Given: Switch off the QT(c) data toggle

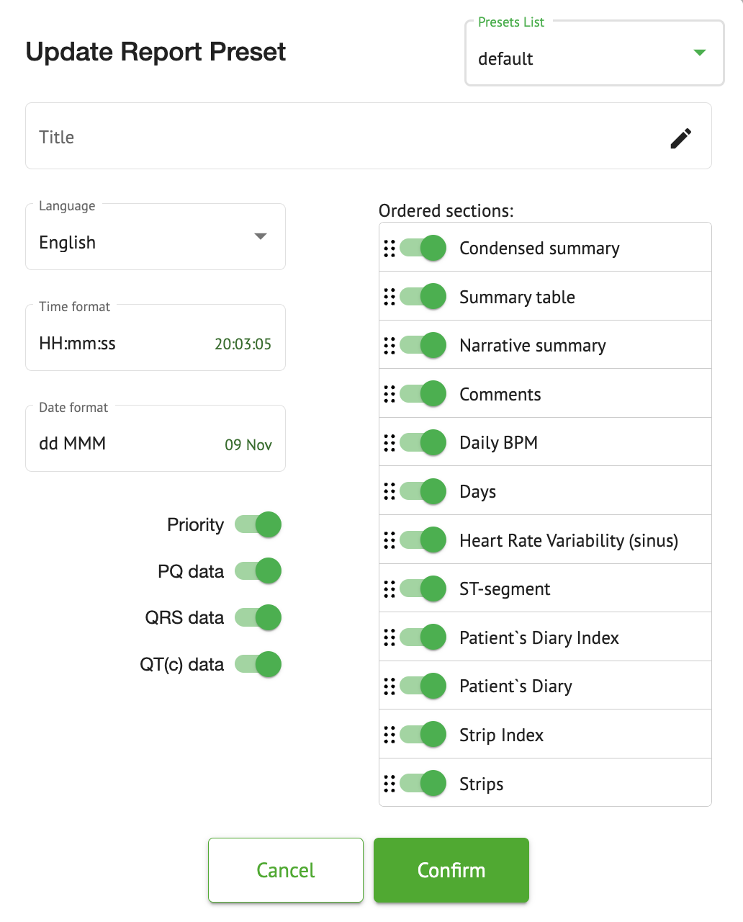Looking at the screenshot, I should point(258,664).
